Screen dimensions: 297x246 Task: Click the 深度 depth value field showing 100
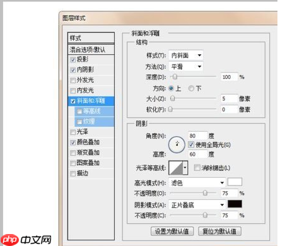pos(230,77)
